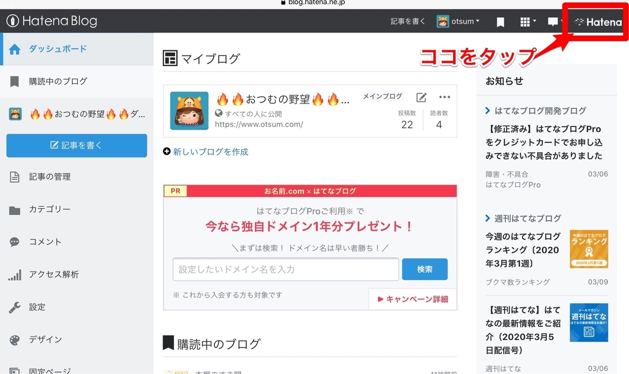Click the wrench icon beside 設定
This screenshot has height=374, width=629.
point(15,307)
